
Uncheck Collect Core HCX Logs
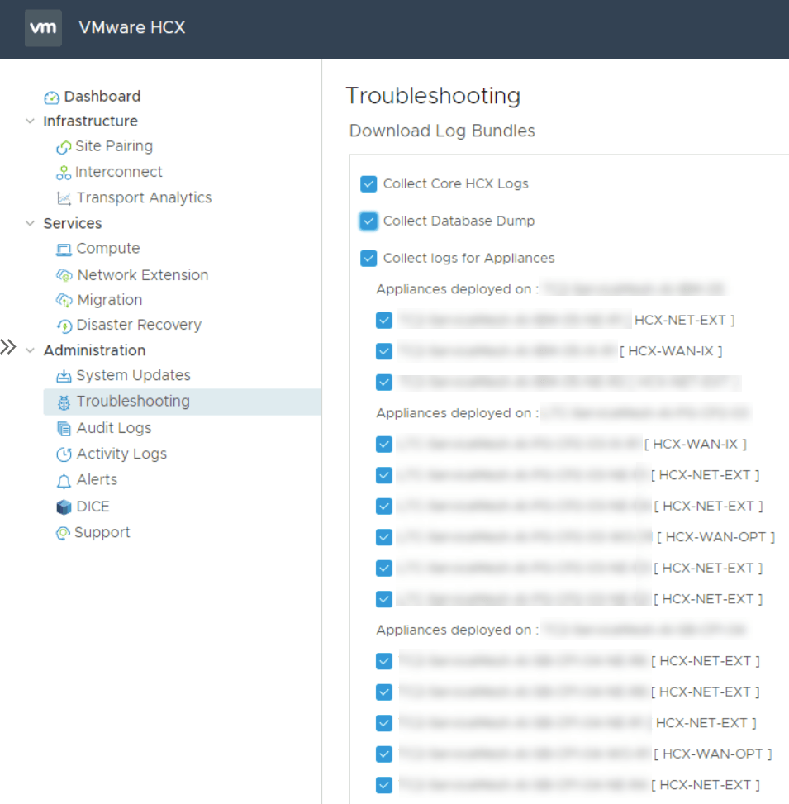[368, 183]
